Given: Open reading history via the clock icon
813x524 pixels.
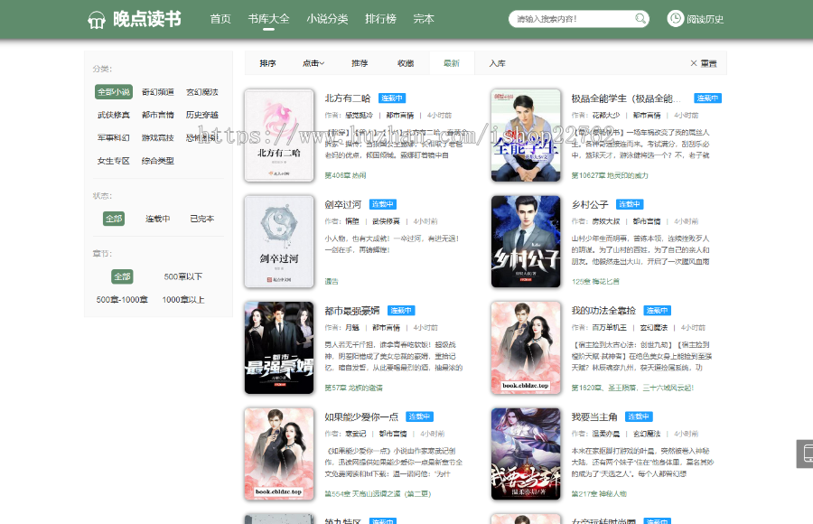Looking at the screenshot, I should click(676, 19).
